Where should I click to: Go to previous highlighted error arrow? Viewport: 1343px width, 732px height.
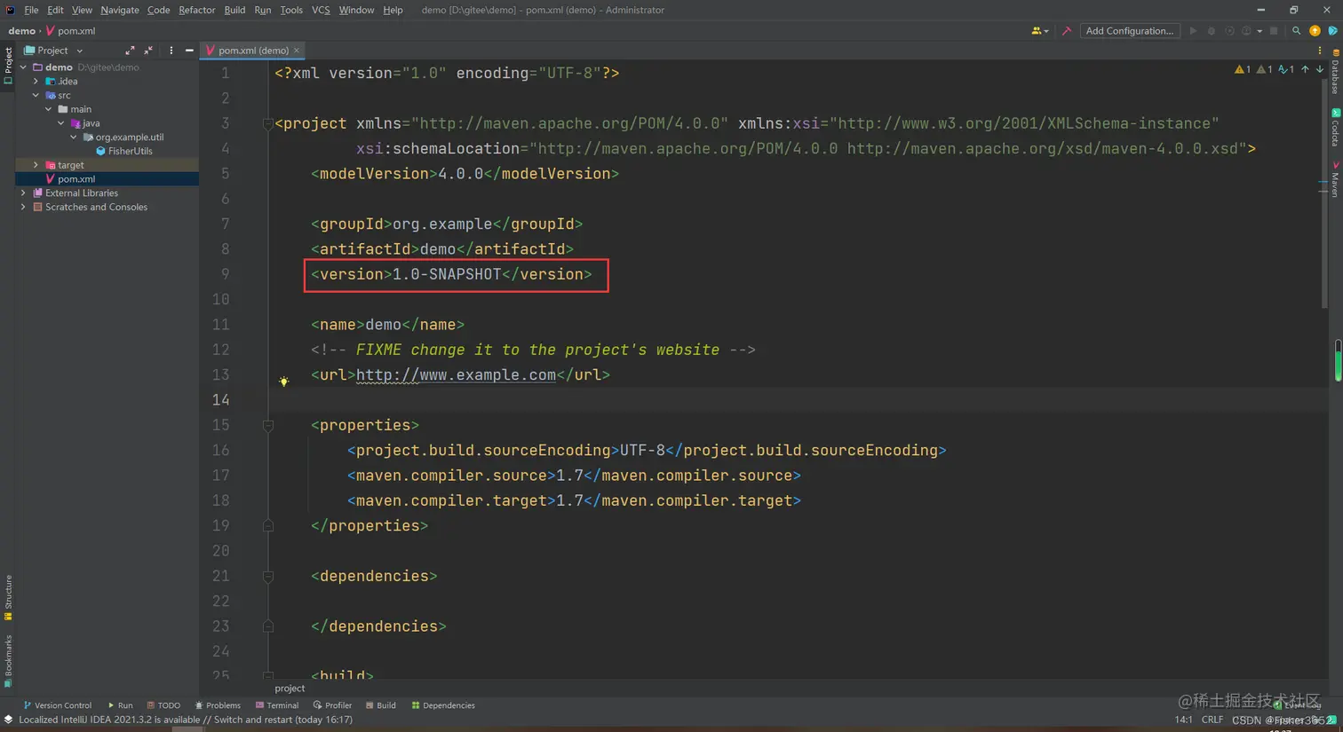point(1305,69)
